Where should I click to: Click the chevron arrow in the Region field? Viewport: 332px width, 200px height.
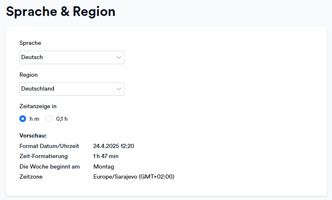pos(119,89)
